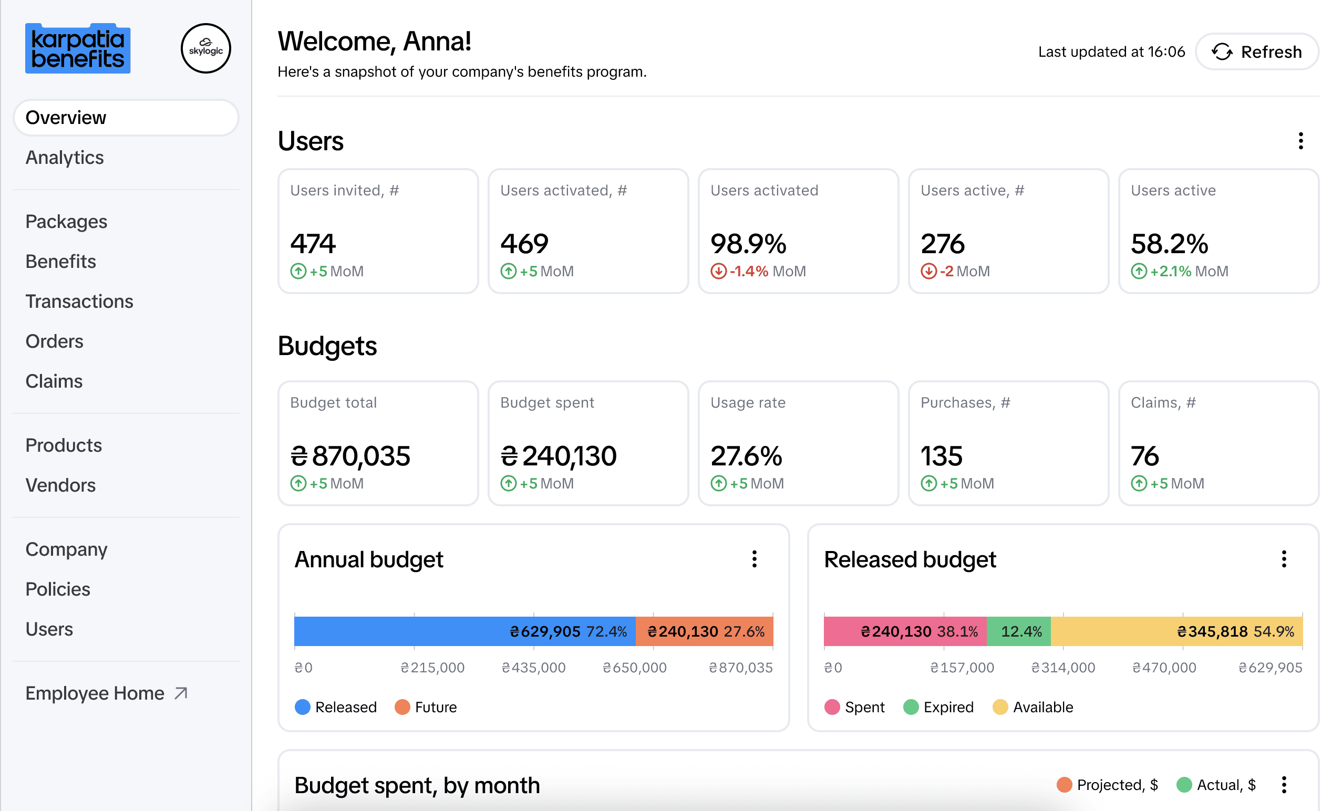
Task: Click the Budget total ₴870,035 value
Action: pos(350,455)
